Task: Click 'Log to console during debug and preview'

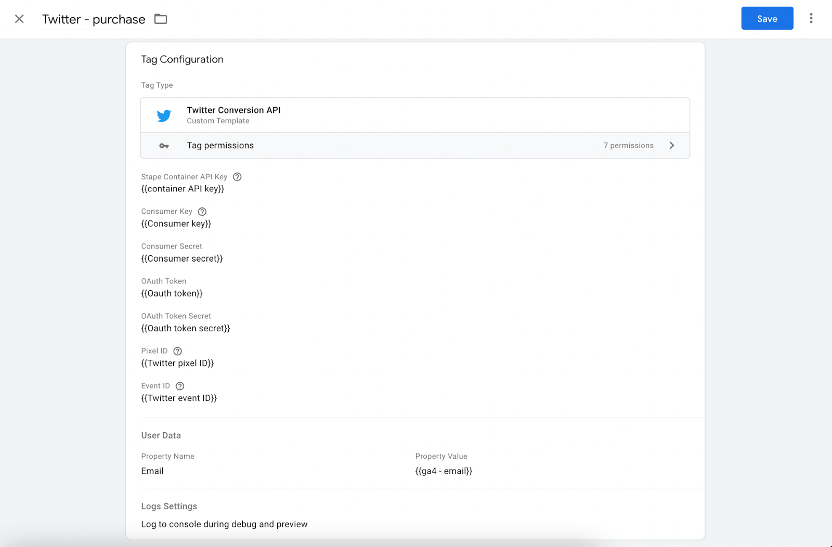Action: pyautogui.click(x=224, y=524)
